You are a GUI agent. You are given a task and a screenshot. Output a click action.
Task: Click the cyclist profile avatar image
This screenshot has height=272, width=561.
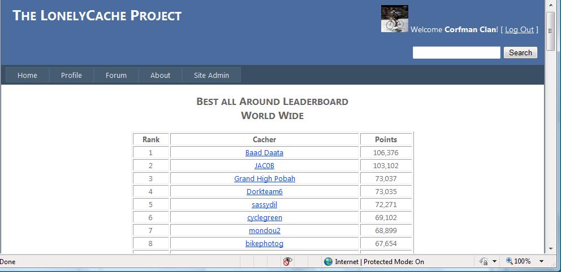click(395, 19)
